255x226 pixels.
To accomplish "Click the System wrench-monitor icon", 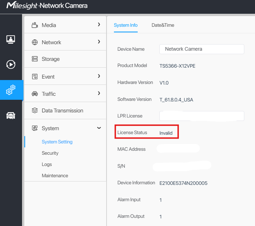I will point(35,128).
